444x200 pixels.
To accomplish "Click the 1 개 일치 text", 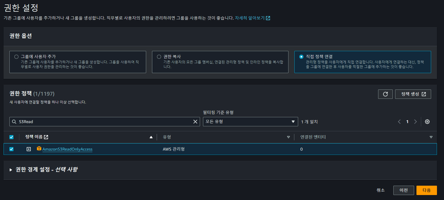I will coord(310,122).
